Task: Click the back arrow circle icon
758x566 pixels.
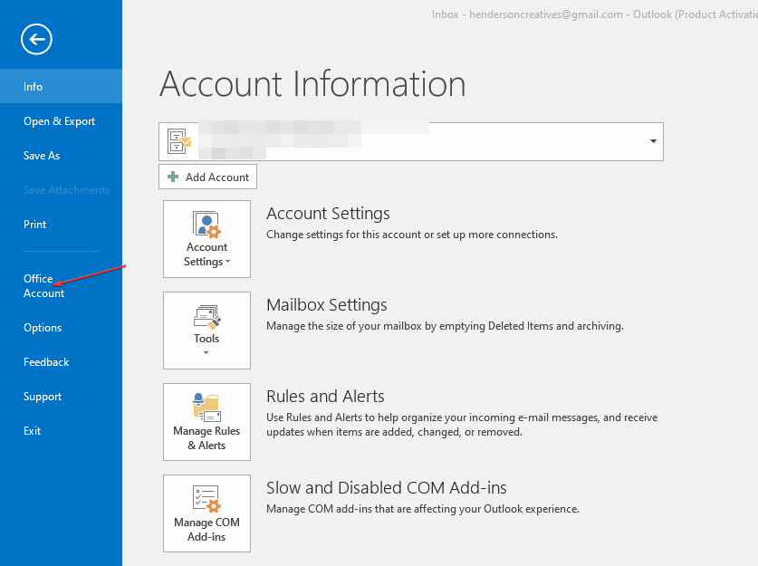Action: pos(36,39)
